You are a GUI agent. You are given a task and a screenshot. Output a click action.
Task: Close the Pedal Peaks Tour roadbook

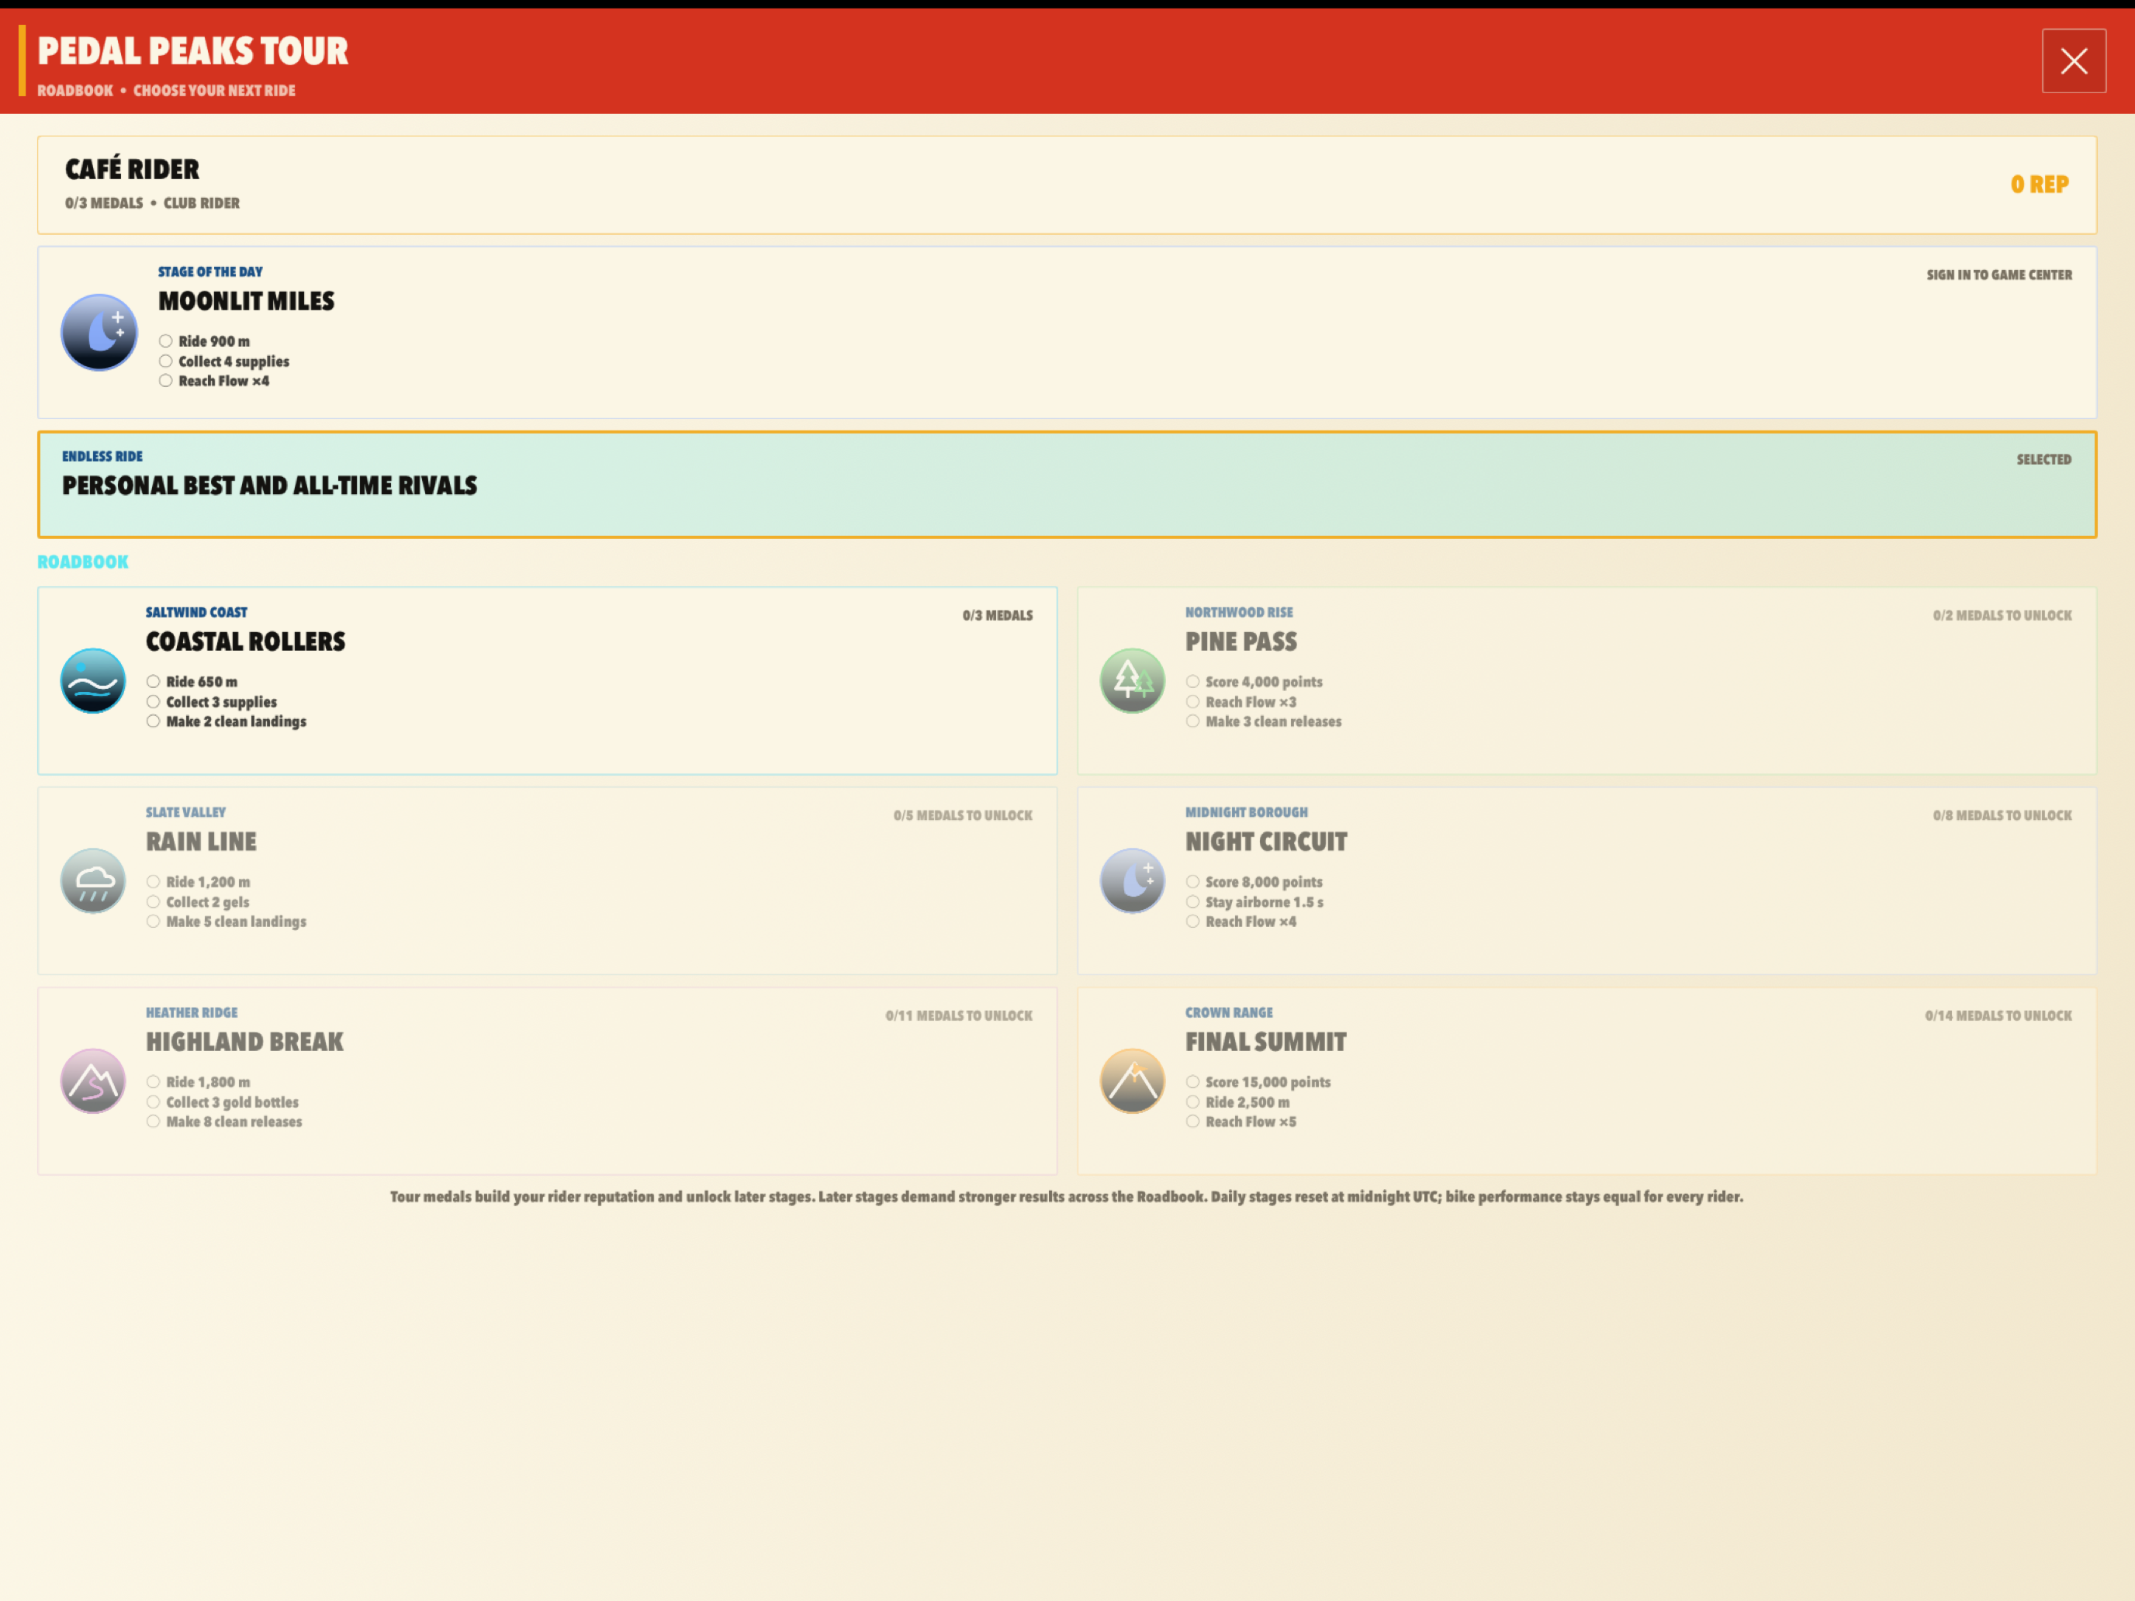click(x=2073, y=61)
